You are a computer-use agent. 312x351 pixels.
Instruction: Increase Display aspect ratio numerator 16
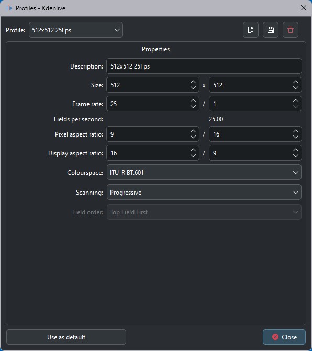(x=193, y=150)
